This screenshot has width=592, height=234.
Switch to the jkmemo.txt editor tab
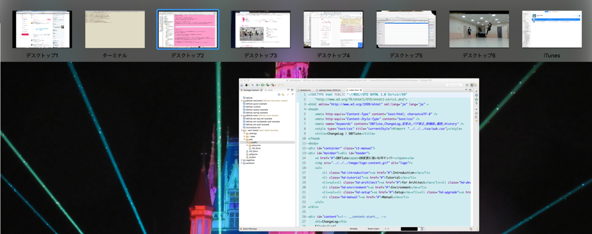pyautogui.click(x=303, y=90)
